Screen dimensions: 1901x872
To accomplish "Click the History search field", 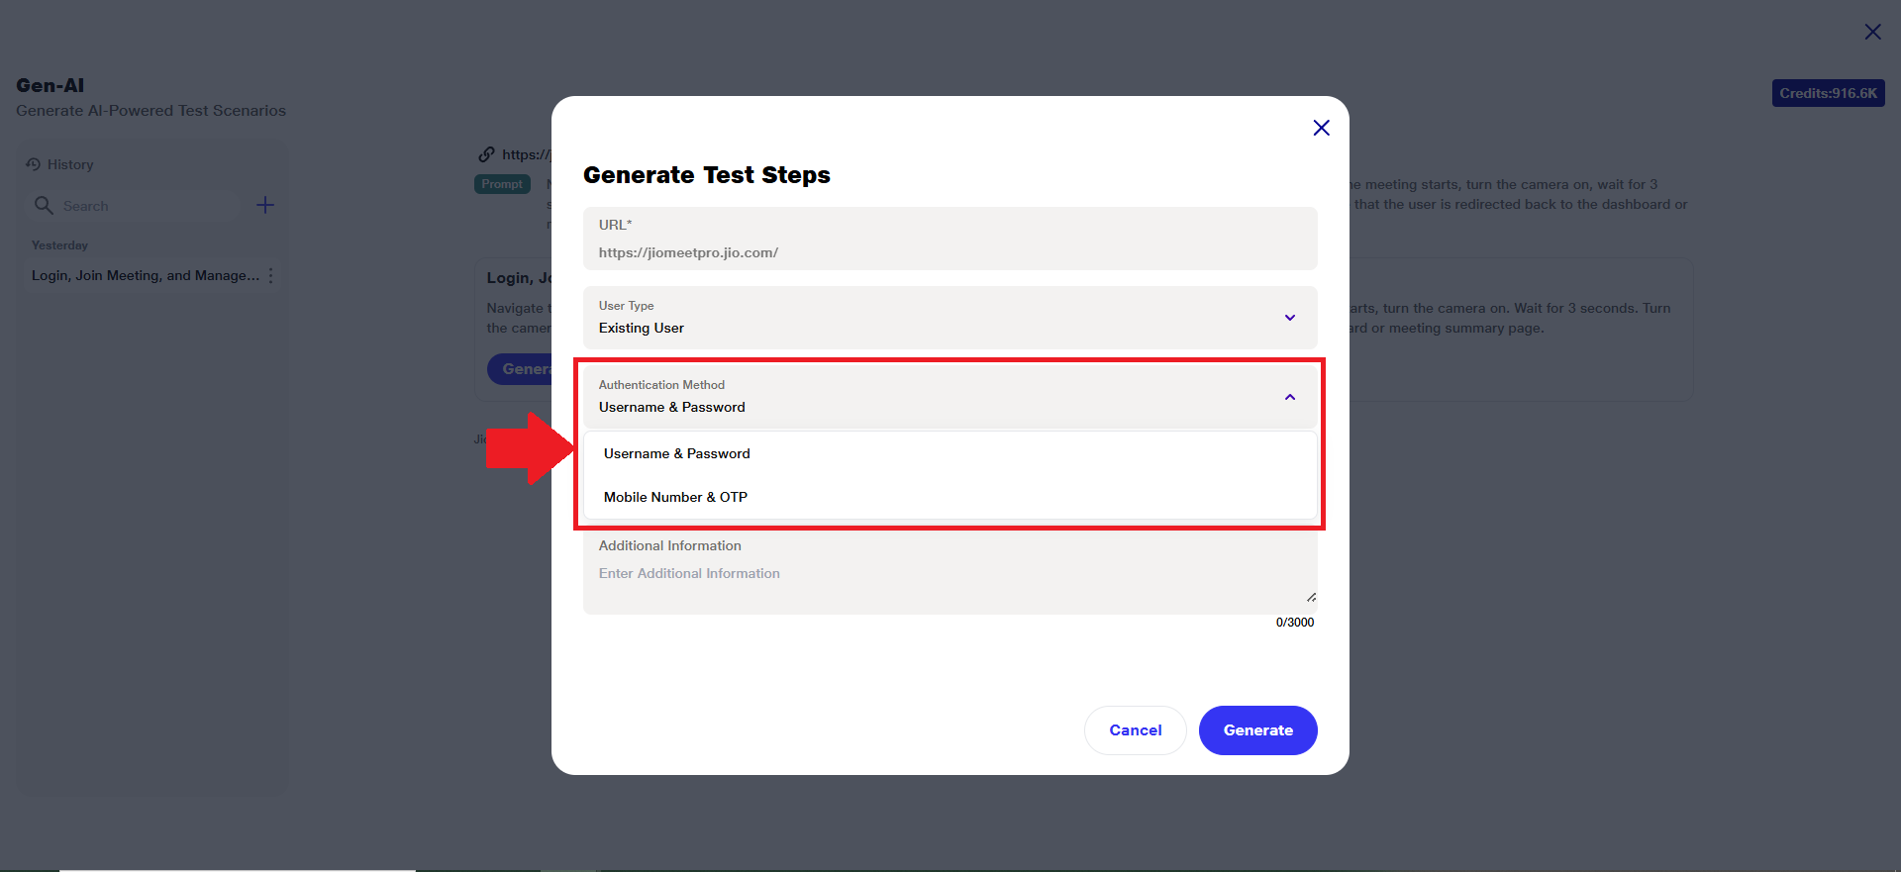I will click(149, 206).
